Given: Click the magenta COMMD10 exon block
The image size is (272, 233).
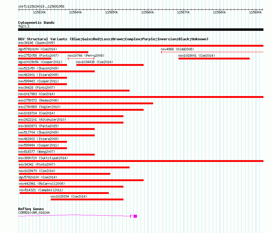Looking at the screenshot, I should pos(135,216).
